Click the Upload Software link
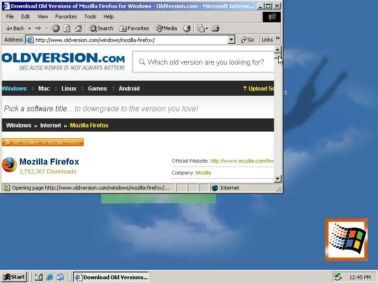Image resolution: width=378 pixels, height=283 pixels. point(258,89)
